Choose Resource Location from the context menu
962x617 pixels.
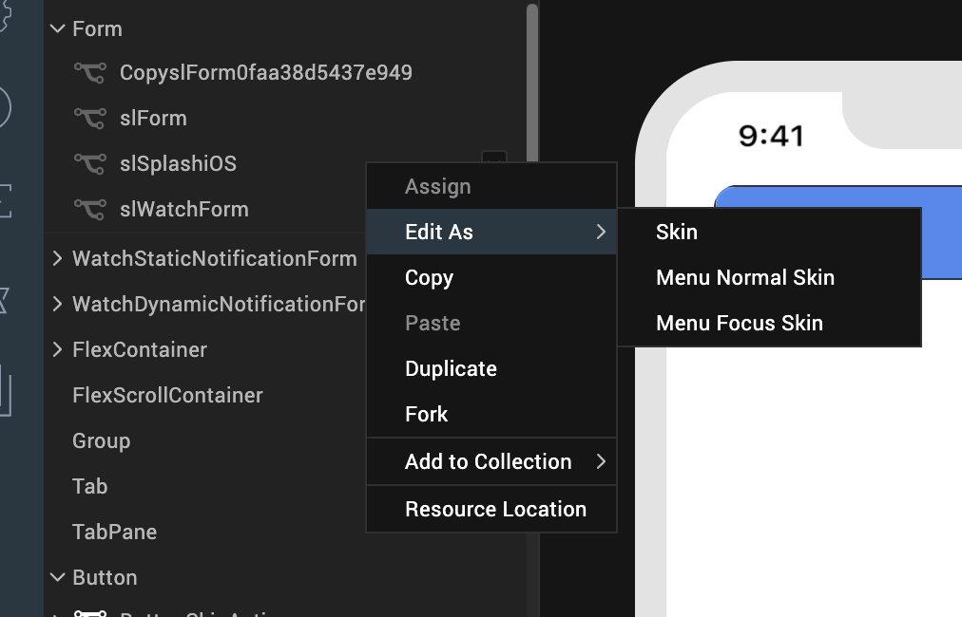click(x=495, y=510)
